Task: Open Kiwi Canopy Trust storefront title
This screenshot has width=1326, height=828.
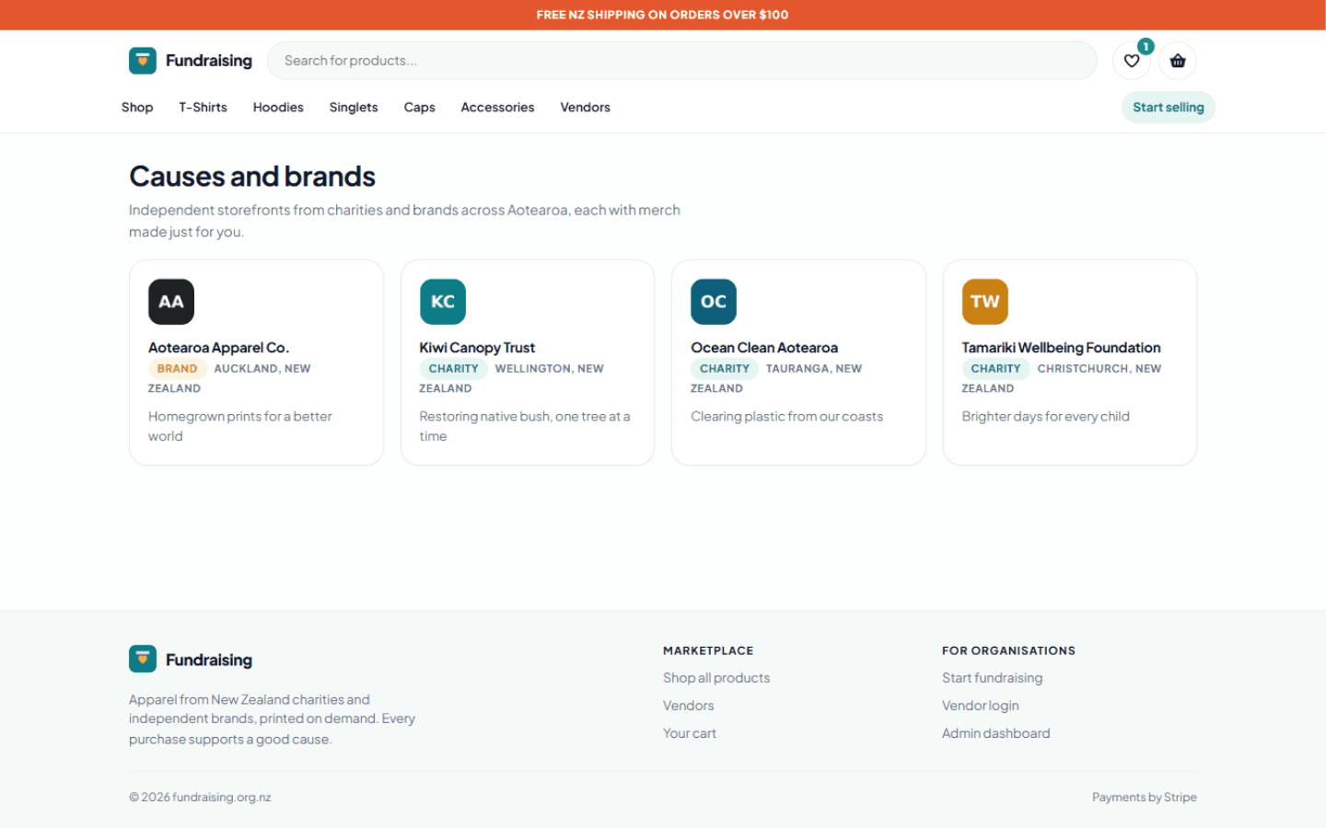Action: [477, 348]
